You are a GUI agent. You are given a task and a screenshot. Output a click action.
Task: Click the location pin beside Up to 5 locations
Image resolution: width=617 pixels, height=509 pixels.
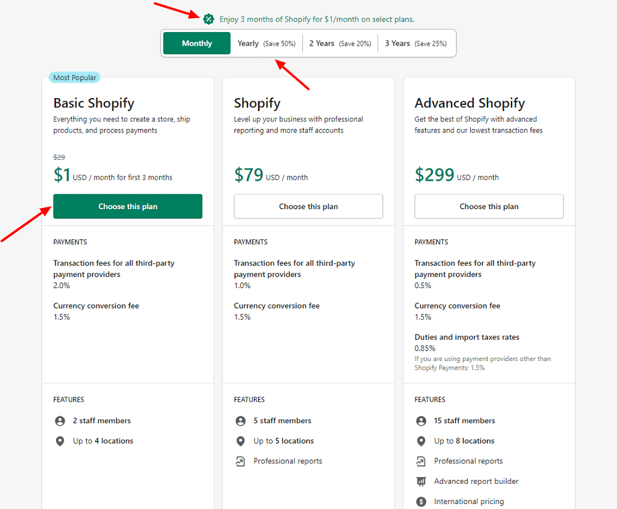click(x=241, y=441)
